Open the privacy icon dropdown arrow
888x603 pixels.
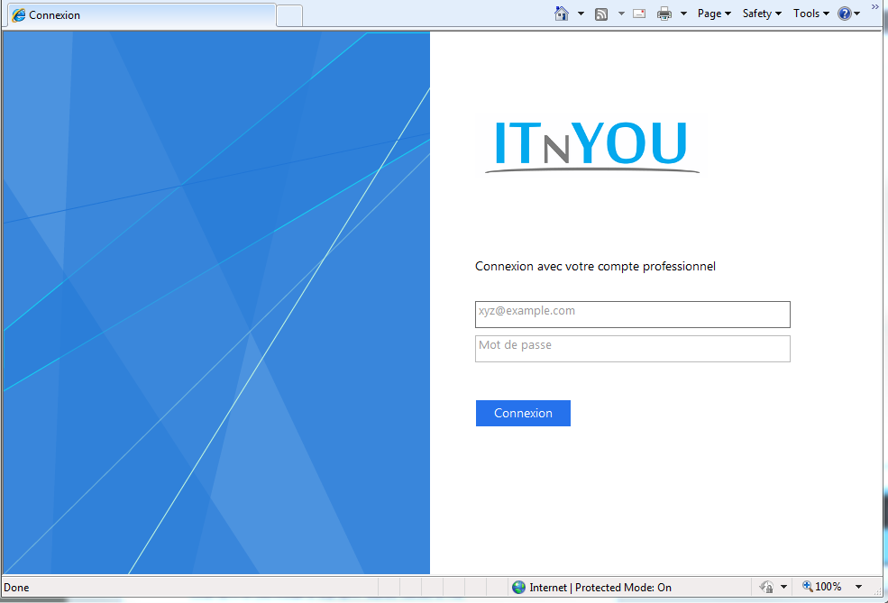point(783,587)
